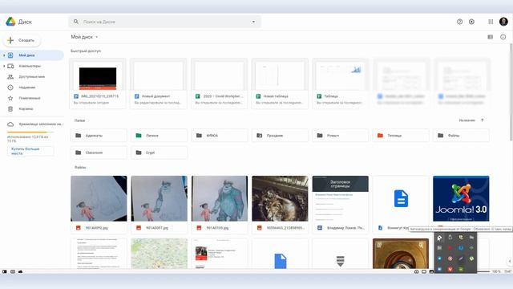Show file details info icon
Viewport: 513px width, 289px height.
coord(503,37)
